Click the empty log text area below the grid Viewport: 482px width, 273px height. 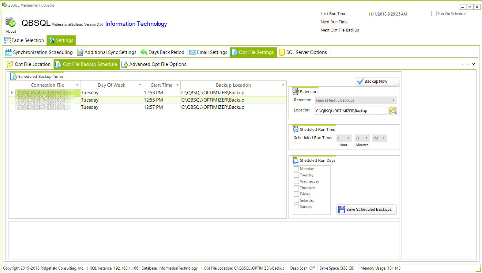click(x=204, y=240)
